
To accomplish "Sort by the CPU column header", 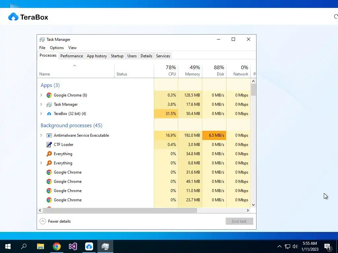I will 166,71.
